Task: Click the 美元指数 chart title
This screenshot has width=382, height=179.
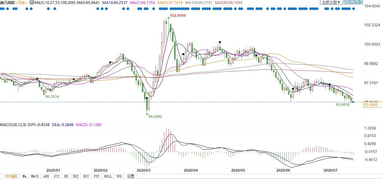Action: coord(8,2)
